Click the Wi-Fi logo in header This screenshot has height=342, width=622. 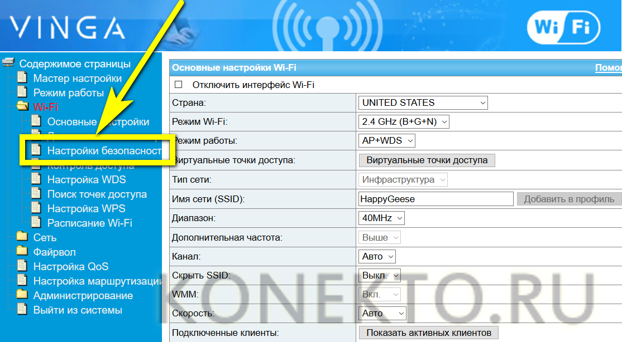pos(563,27)
